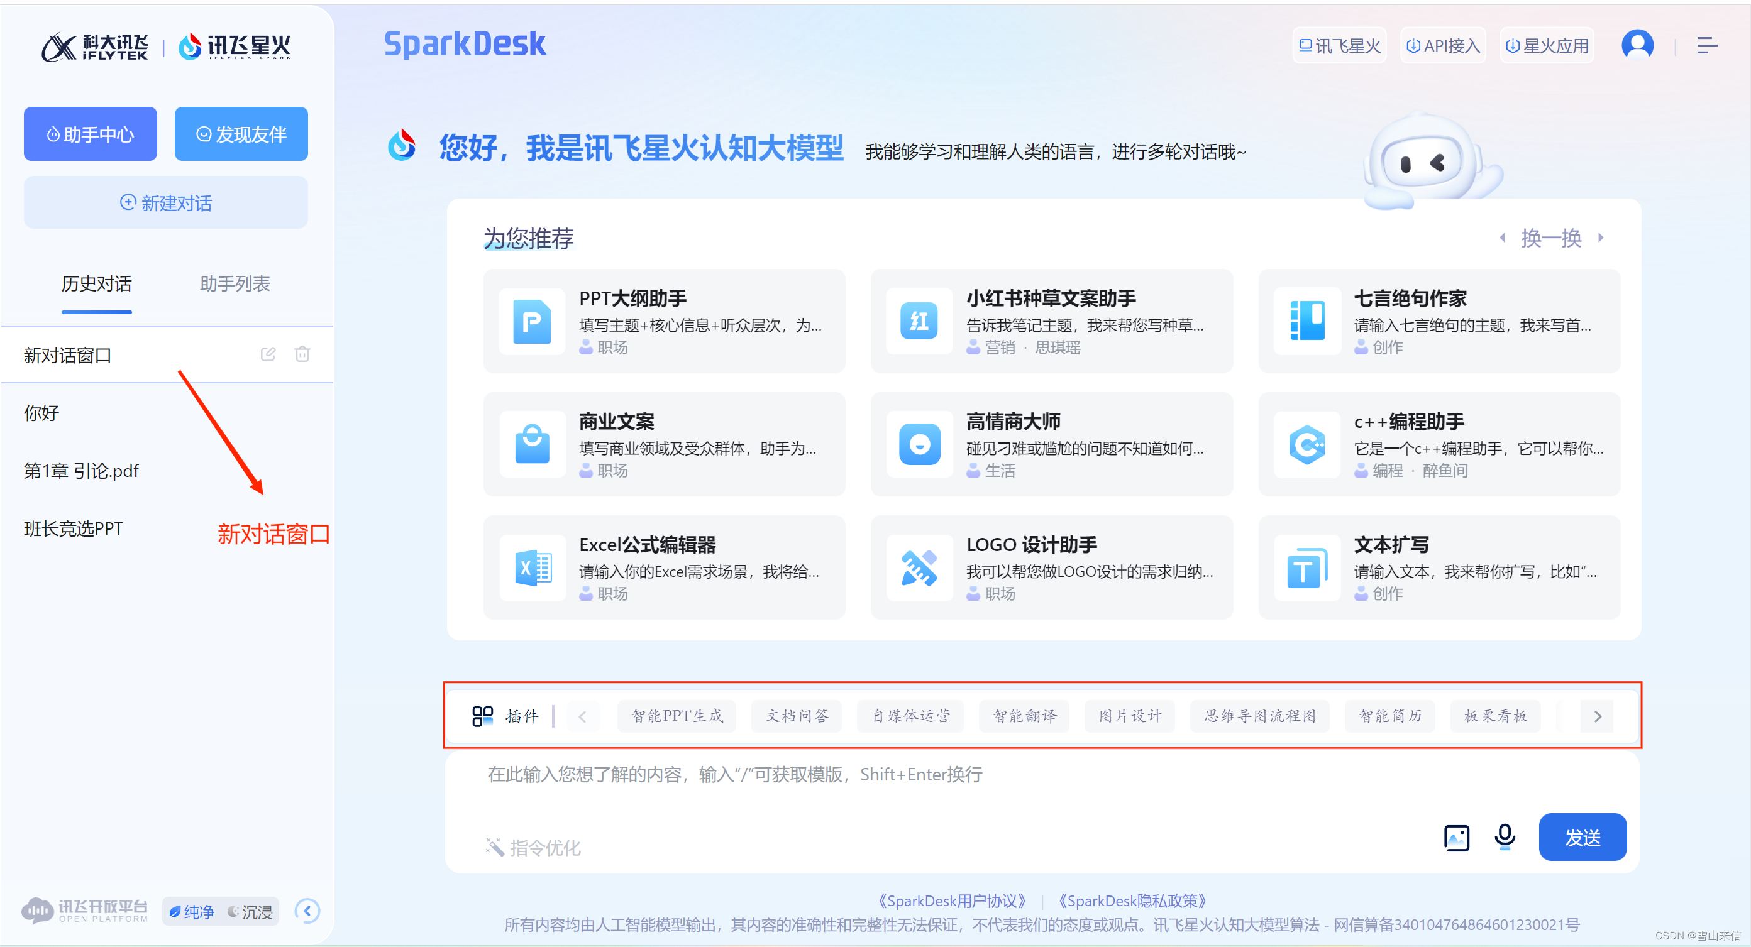This screenshot has height=947, width=1751.
Task: Click the 科大讯飞 iFLYTEK logo
Action: [94, 47]
